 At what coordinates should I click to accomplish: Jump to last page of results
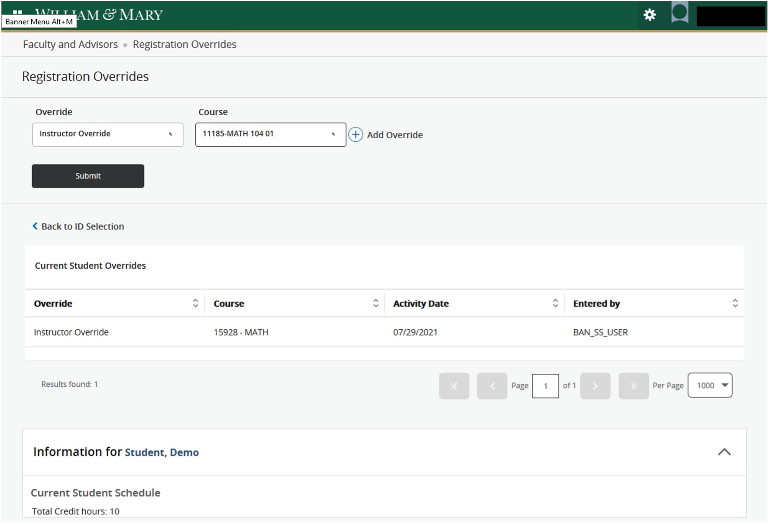(x=633, y=385)
